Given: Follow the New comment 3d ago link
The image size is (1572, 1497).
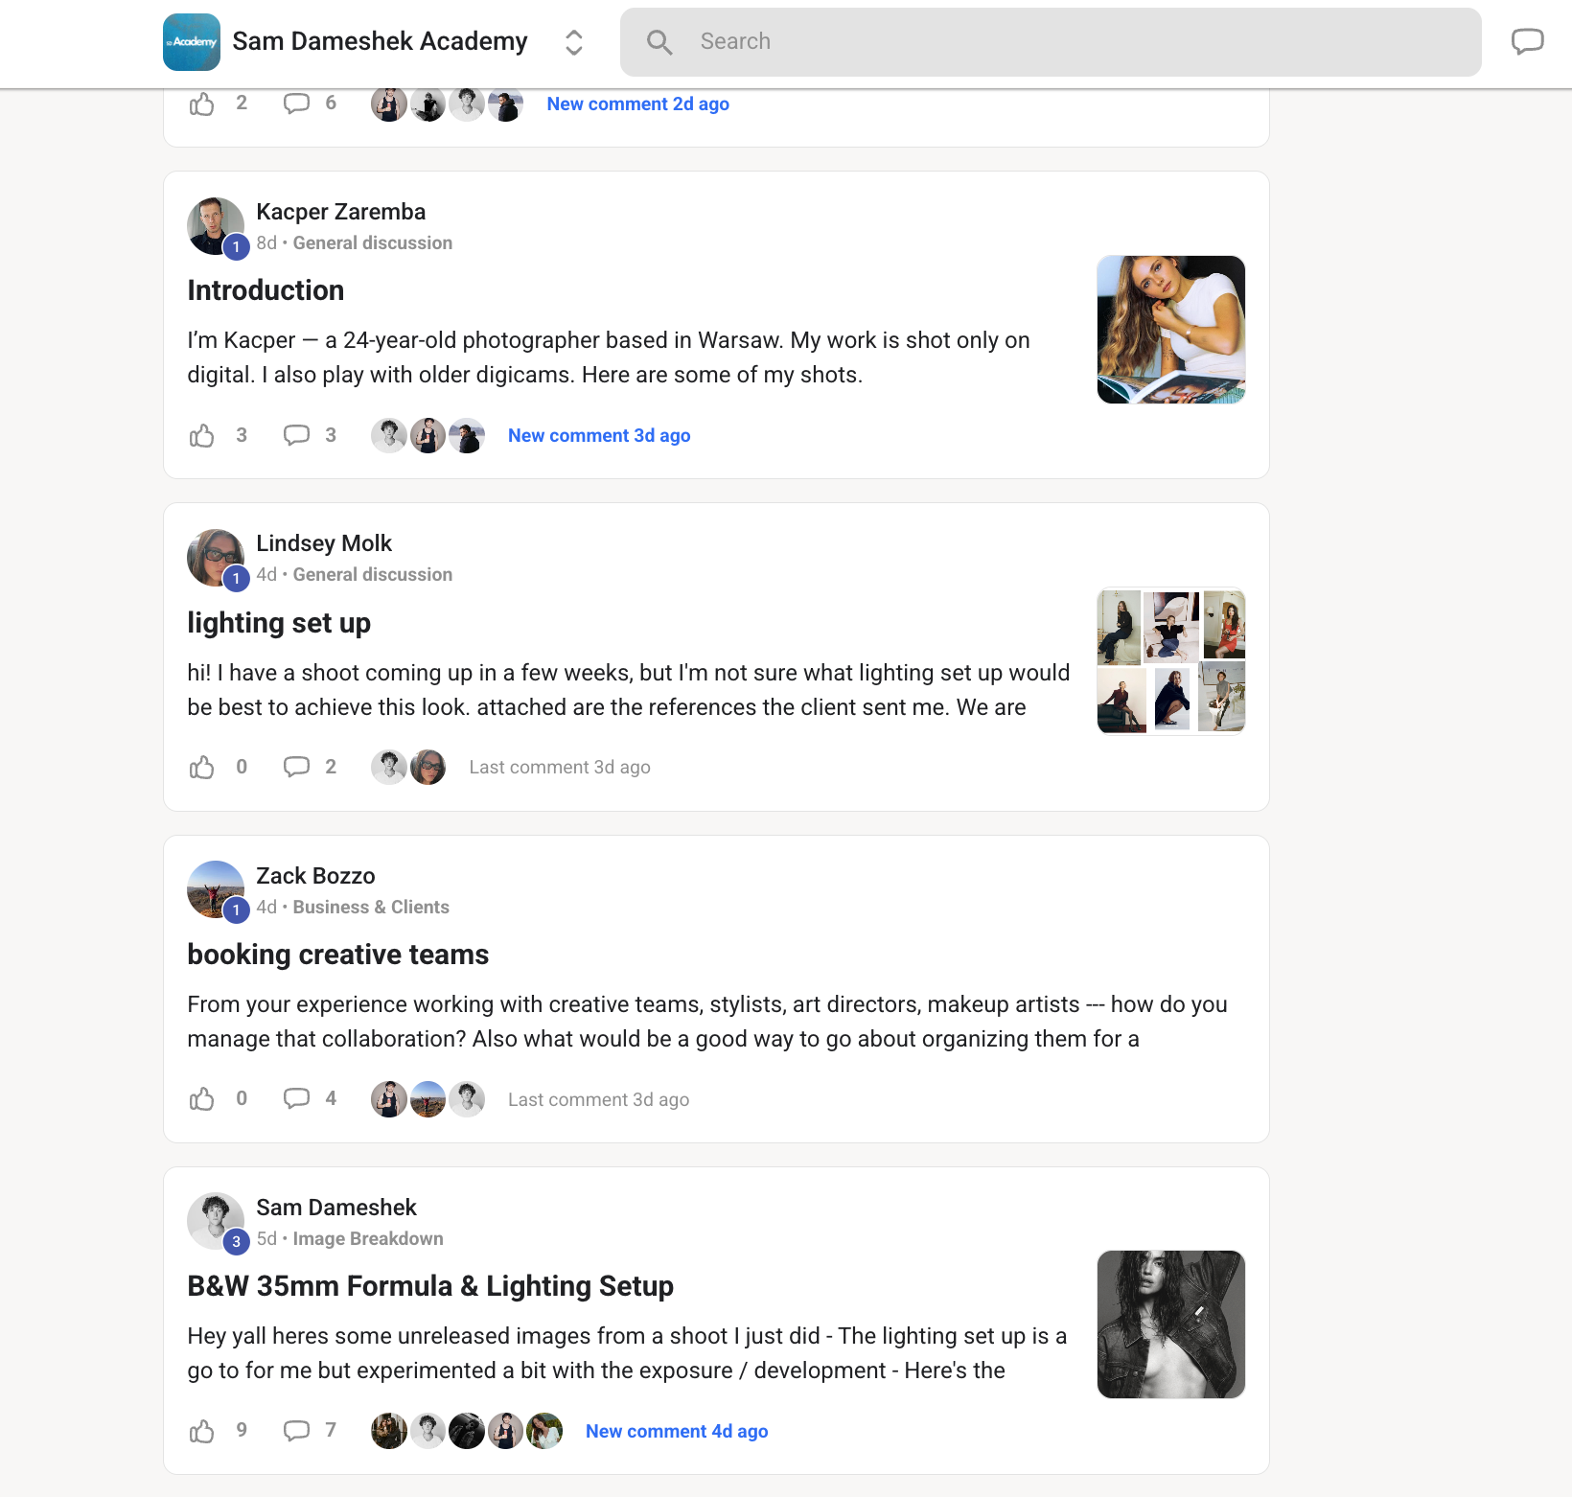Looking at the screenshot, I should pos(598,435).
